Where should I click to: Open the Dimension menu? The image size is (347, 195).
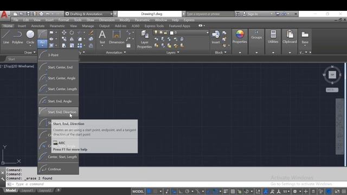coord(107,20)
